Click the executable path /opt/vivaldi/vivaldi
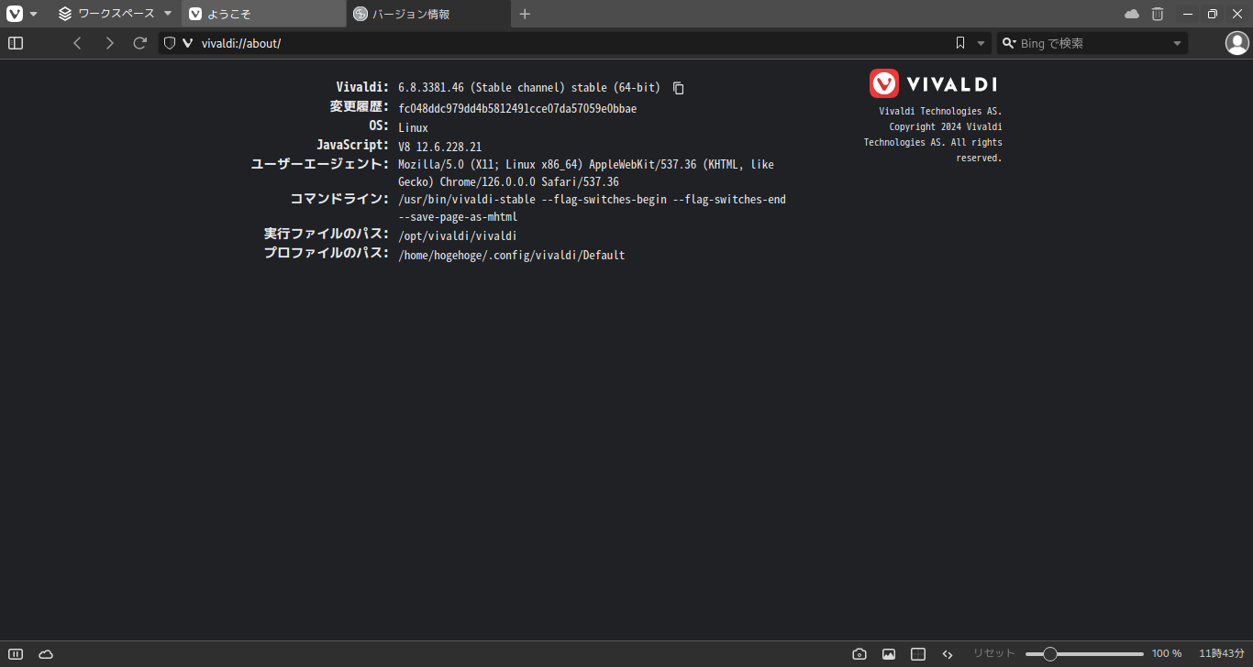Screen dimensions: 1253x667 click(458, 236)
